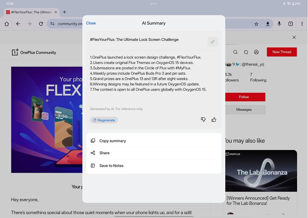Close the AI Summary dialog
This screenshot has width=308, height=218.
pyautogui.click(x=91, y=23)
